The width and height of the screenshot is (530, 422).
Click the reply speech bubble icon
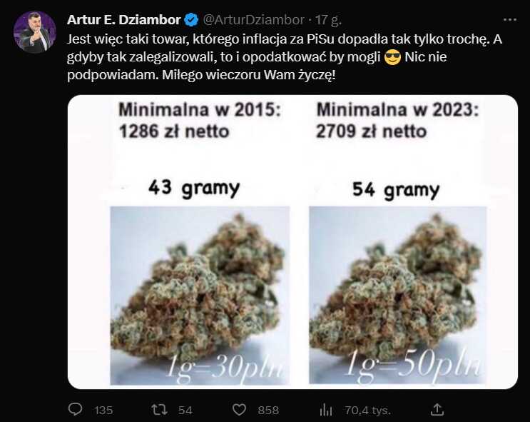point(75,409)
